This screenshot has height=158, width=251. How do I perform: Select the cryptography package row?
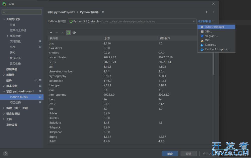click(x=130, y=76)
